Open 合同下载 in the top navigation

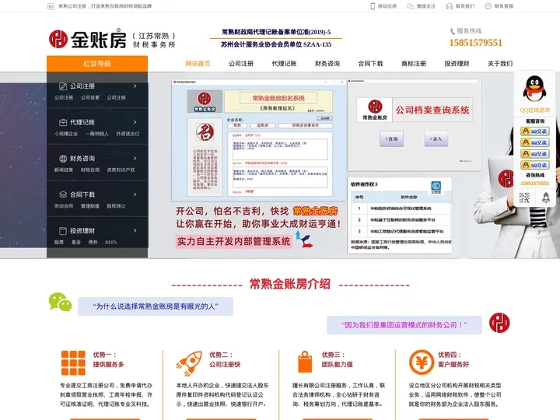click(371, 64)
